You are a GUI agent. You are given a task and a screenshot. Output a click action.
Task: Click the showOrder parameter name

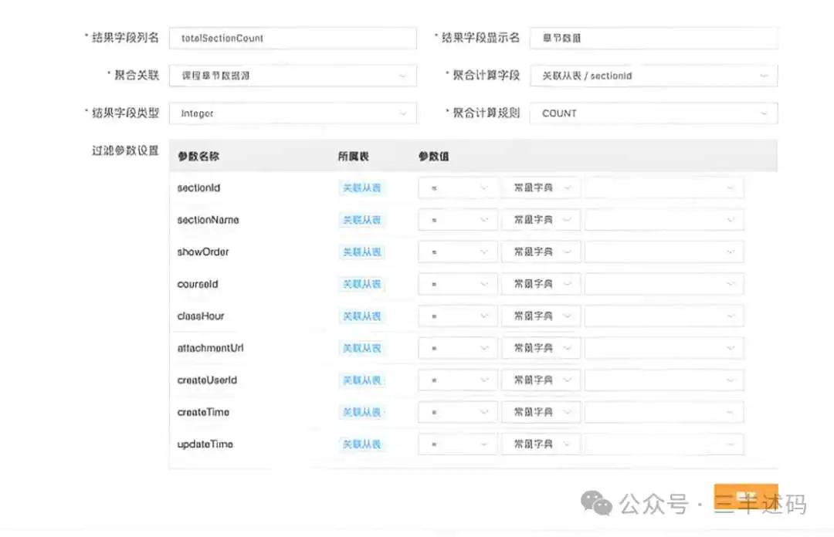pos(202,252)
